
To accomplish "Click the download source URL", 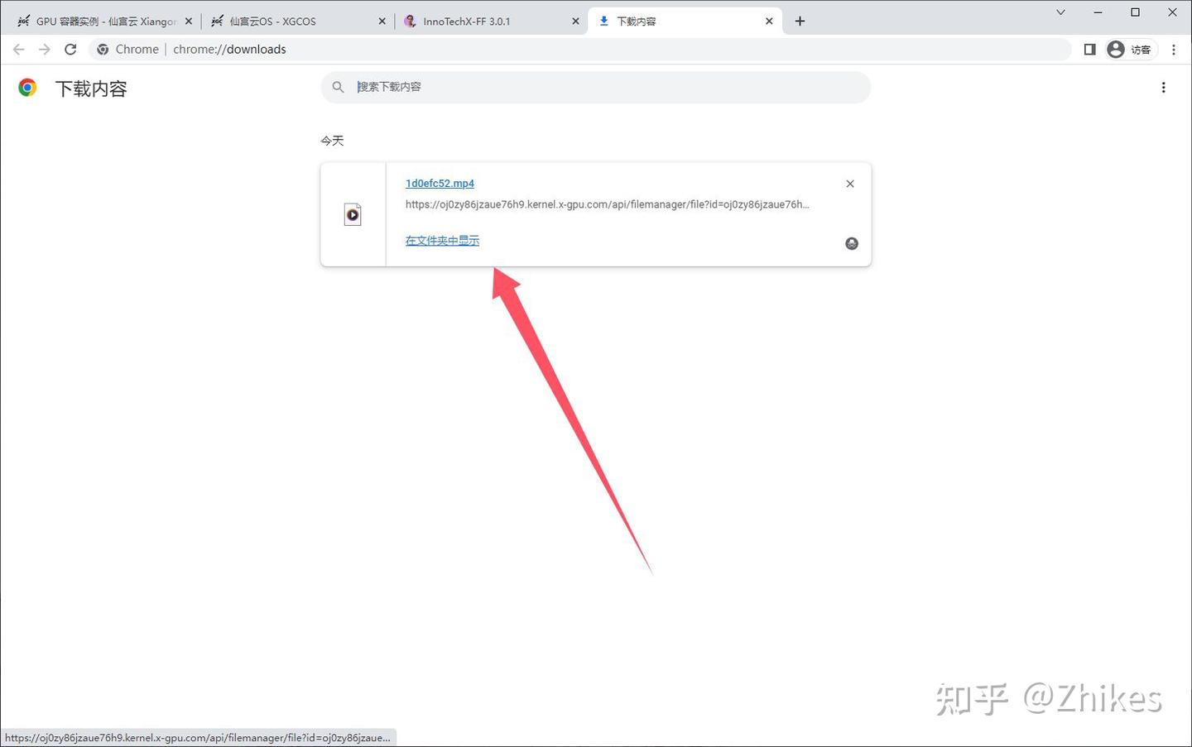I will pyautogui.click(x=608, y=204).
